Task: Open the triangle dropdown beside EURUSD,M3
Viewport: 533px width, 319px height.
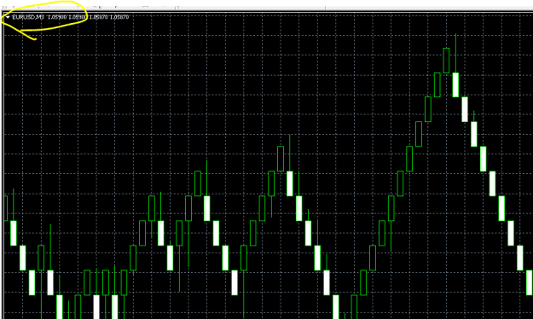Action: click(x=8, y=17)
